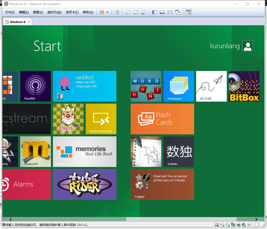Screen dimensions: 267x229
Task: Open the Notespace tile
Action: click(x=179, y=86)
